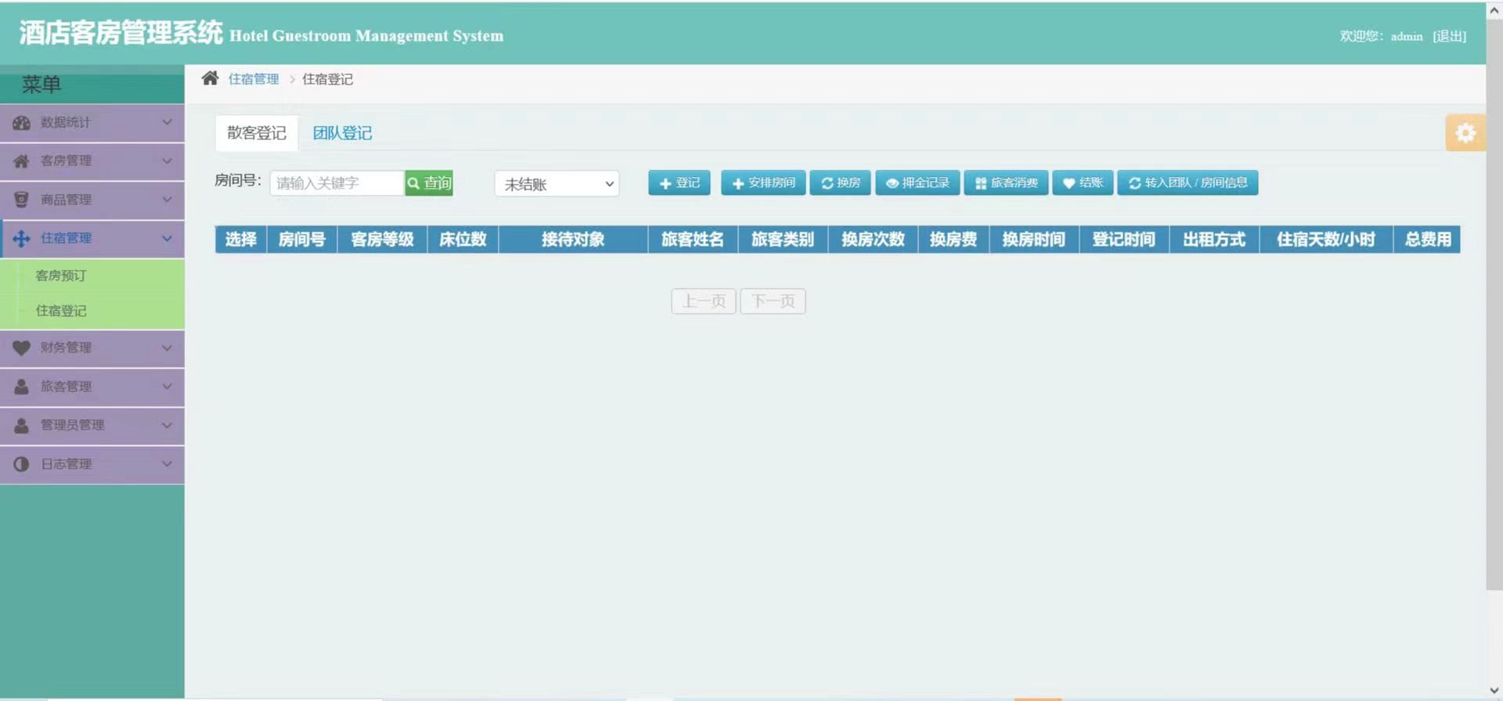Click the scrollbar down arrow
The height and width of the screenshot is (701, 1503).
[1494, 691]
